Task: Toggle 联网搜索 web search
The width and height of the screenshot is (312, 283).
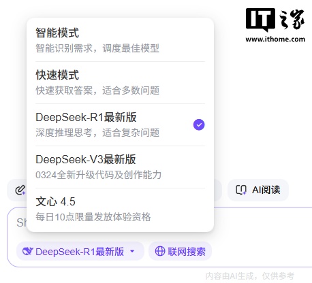Action: pyautogui.click(x=181, y=251)
